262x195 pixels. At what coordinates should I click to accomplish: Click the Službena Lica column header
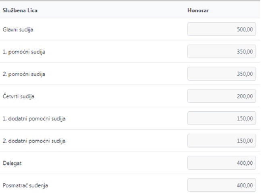click(20, 10)
